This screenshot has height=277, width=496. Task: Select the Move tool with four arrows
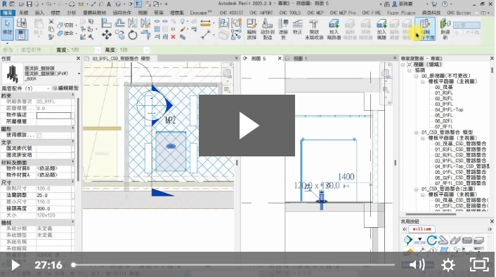click(x=107, y=35)
